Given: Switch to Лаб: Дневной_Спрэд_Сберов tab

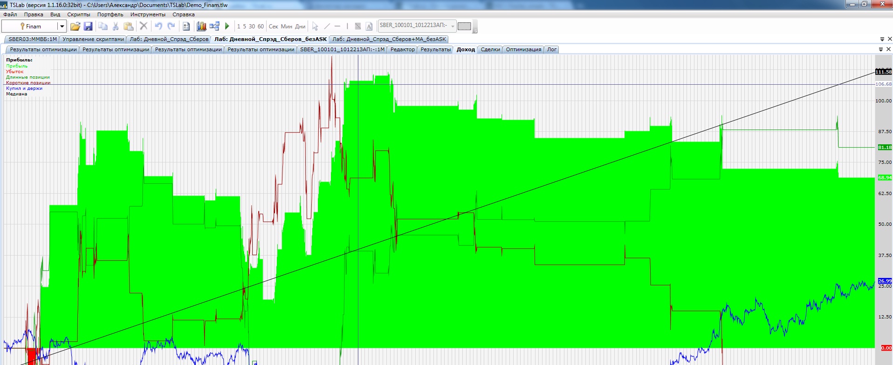Looking at the screenshot, I should pyautogui.click(x=169, y=39).
